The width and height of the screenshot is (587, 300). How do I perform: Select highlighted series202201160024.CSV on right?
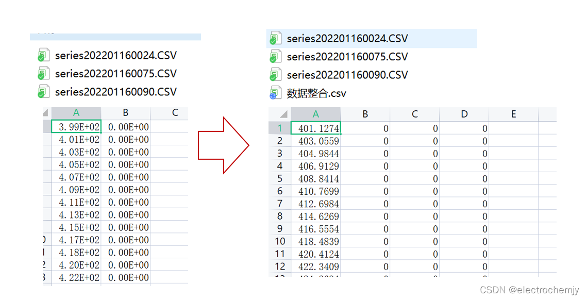pos(347,39)
